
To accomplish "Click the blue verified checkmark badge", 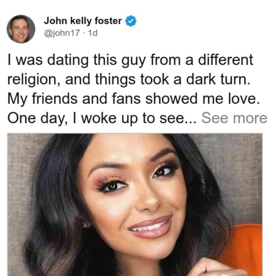I will point(131,21).
